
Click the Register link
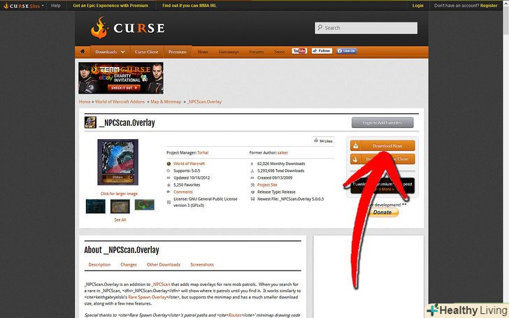click(489, 6)
